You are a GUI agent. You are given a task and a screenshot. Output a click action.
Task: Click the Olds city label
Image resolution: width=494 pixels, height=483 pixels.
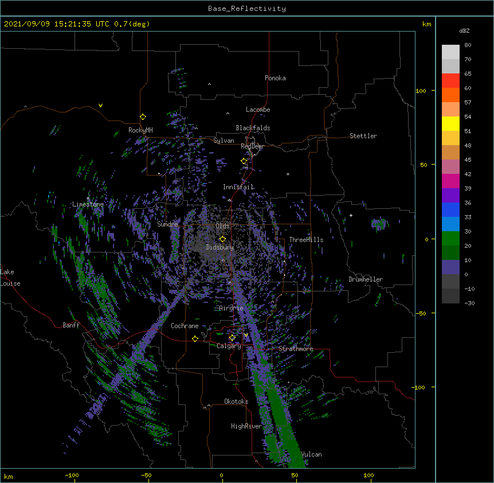(222, 226)
